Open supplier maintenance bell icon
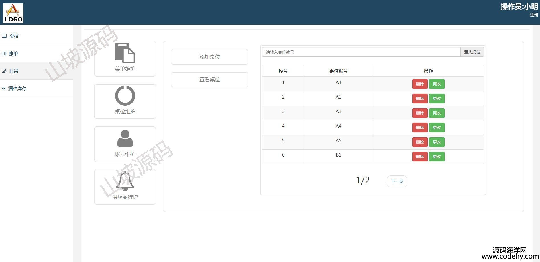This screenshot has width=540, height=262. click(x=125, y=181)
